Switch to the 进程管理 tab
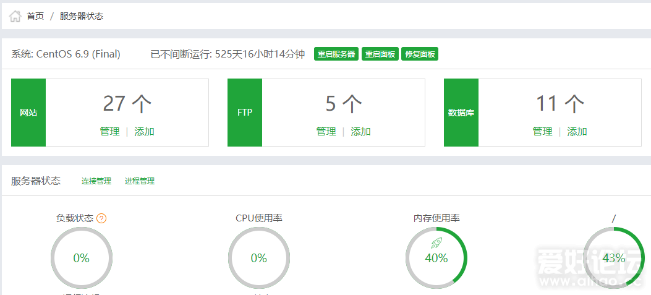The image size is (651, 295). click(140, 181)
